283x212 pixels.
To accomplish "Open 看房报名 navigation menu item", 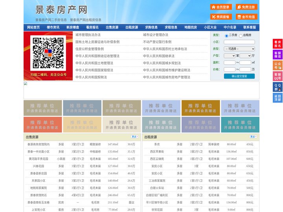I will (92, 27).
